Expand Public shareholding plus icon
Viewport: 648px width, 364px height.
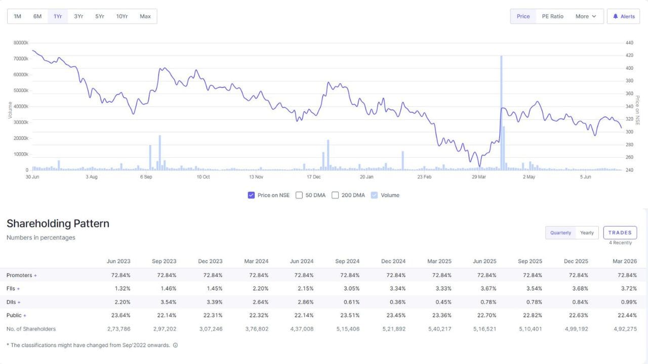(25, 315)
